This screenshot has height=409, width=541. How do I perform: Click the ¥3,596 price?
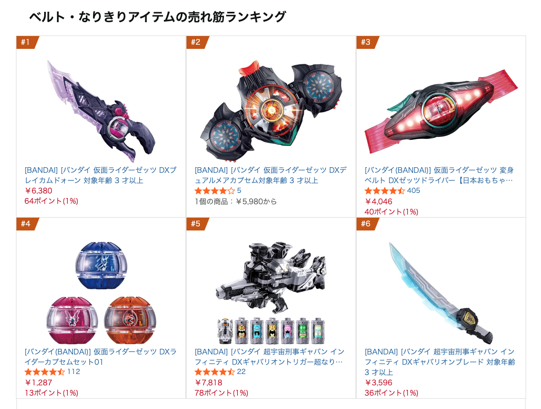point(379,383)
